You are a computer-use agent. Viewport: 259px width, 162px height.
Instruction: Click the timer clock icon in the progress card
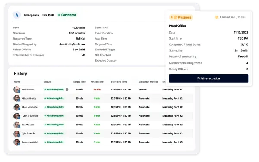(x=217, y=17)
